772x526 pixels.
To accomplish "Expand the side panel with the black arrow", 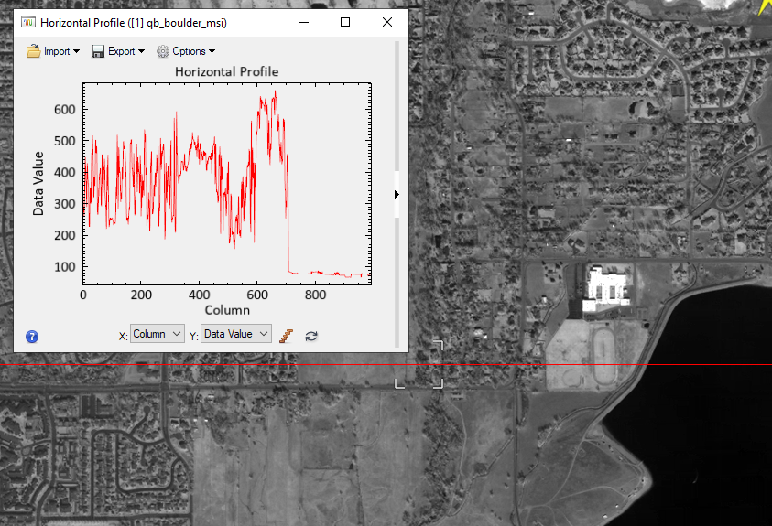I will tap(397, 194).
